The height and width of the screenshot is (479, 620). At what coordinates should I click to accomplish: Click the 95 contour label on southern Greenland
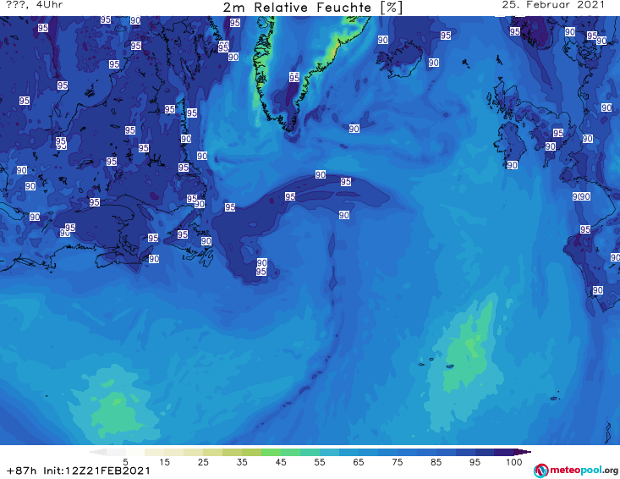[x=294, y=77]
